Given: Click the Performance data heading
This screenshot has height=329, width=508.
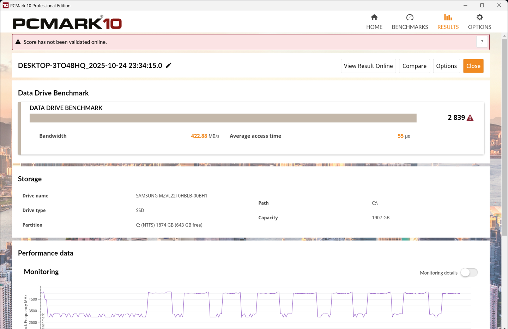Looking at the screenshot, I should pyautogui.click(x=46, y=253).
